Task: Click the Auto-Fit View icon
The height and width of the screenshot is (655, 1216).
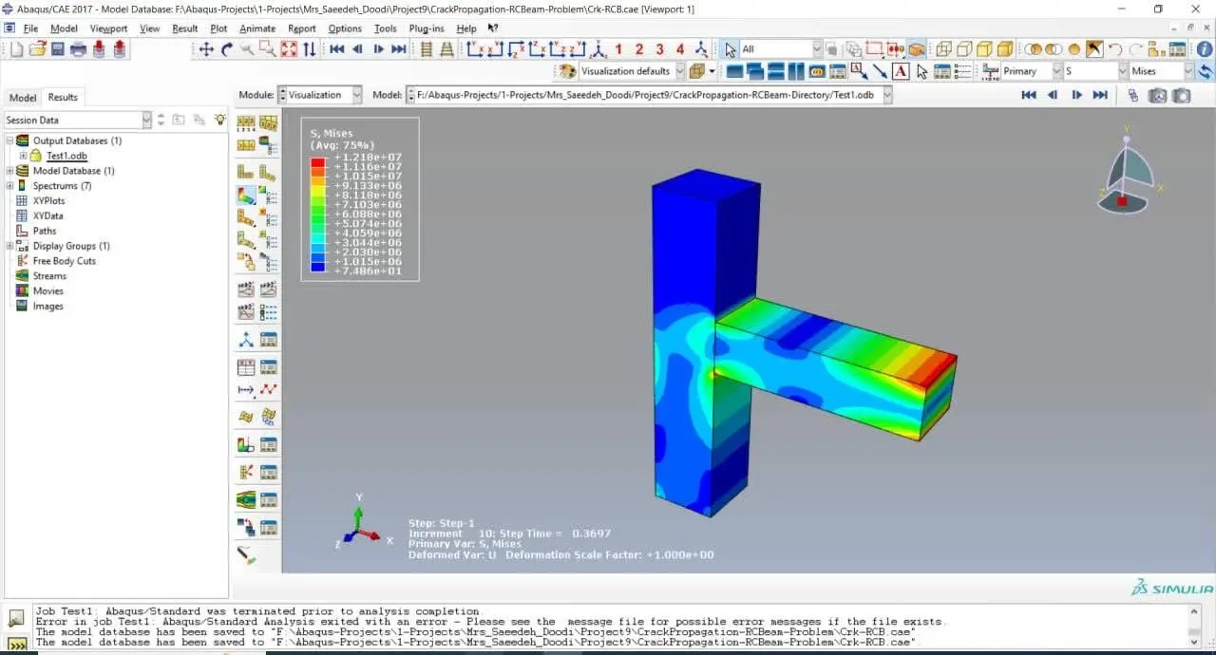Action: (x=289, y=49)
